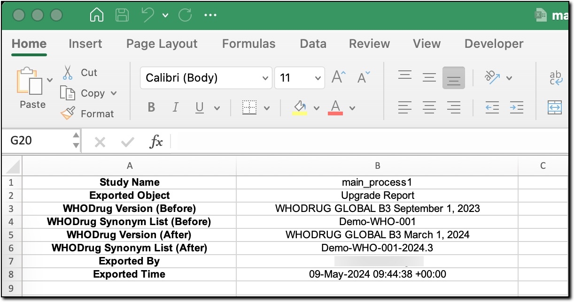
Task: Select cell 'Demo-WHO-001-2024.3'
Action: pyautogui.click(x=377, y=248)
